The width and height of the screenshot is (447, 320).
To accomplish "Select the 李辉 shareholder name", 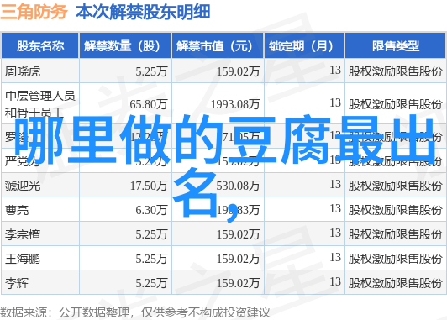I will click(x=17, y=283).
